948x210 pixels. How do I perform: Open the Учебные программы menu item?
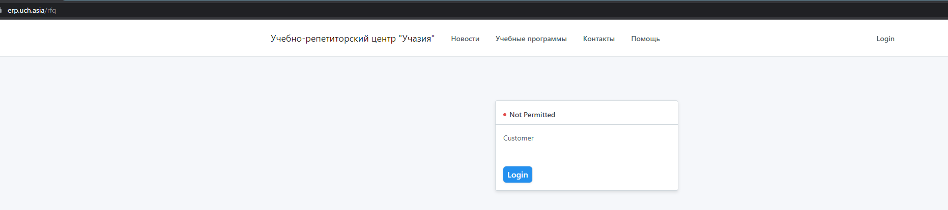531,39
